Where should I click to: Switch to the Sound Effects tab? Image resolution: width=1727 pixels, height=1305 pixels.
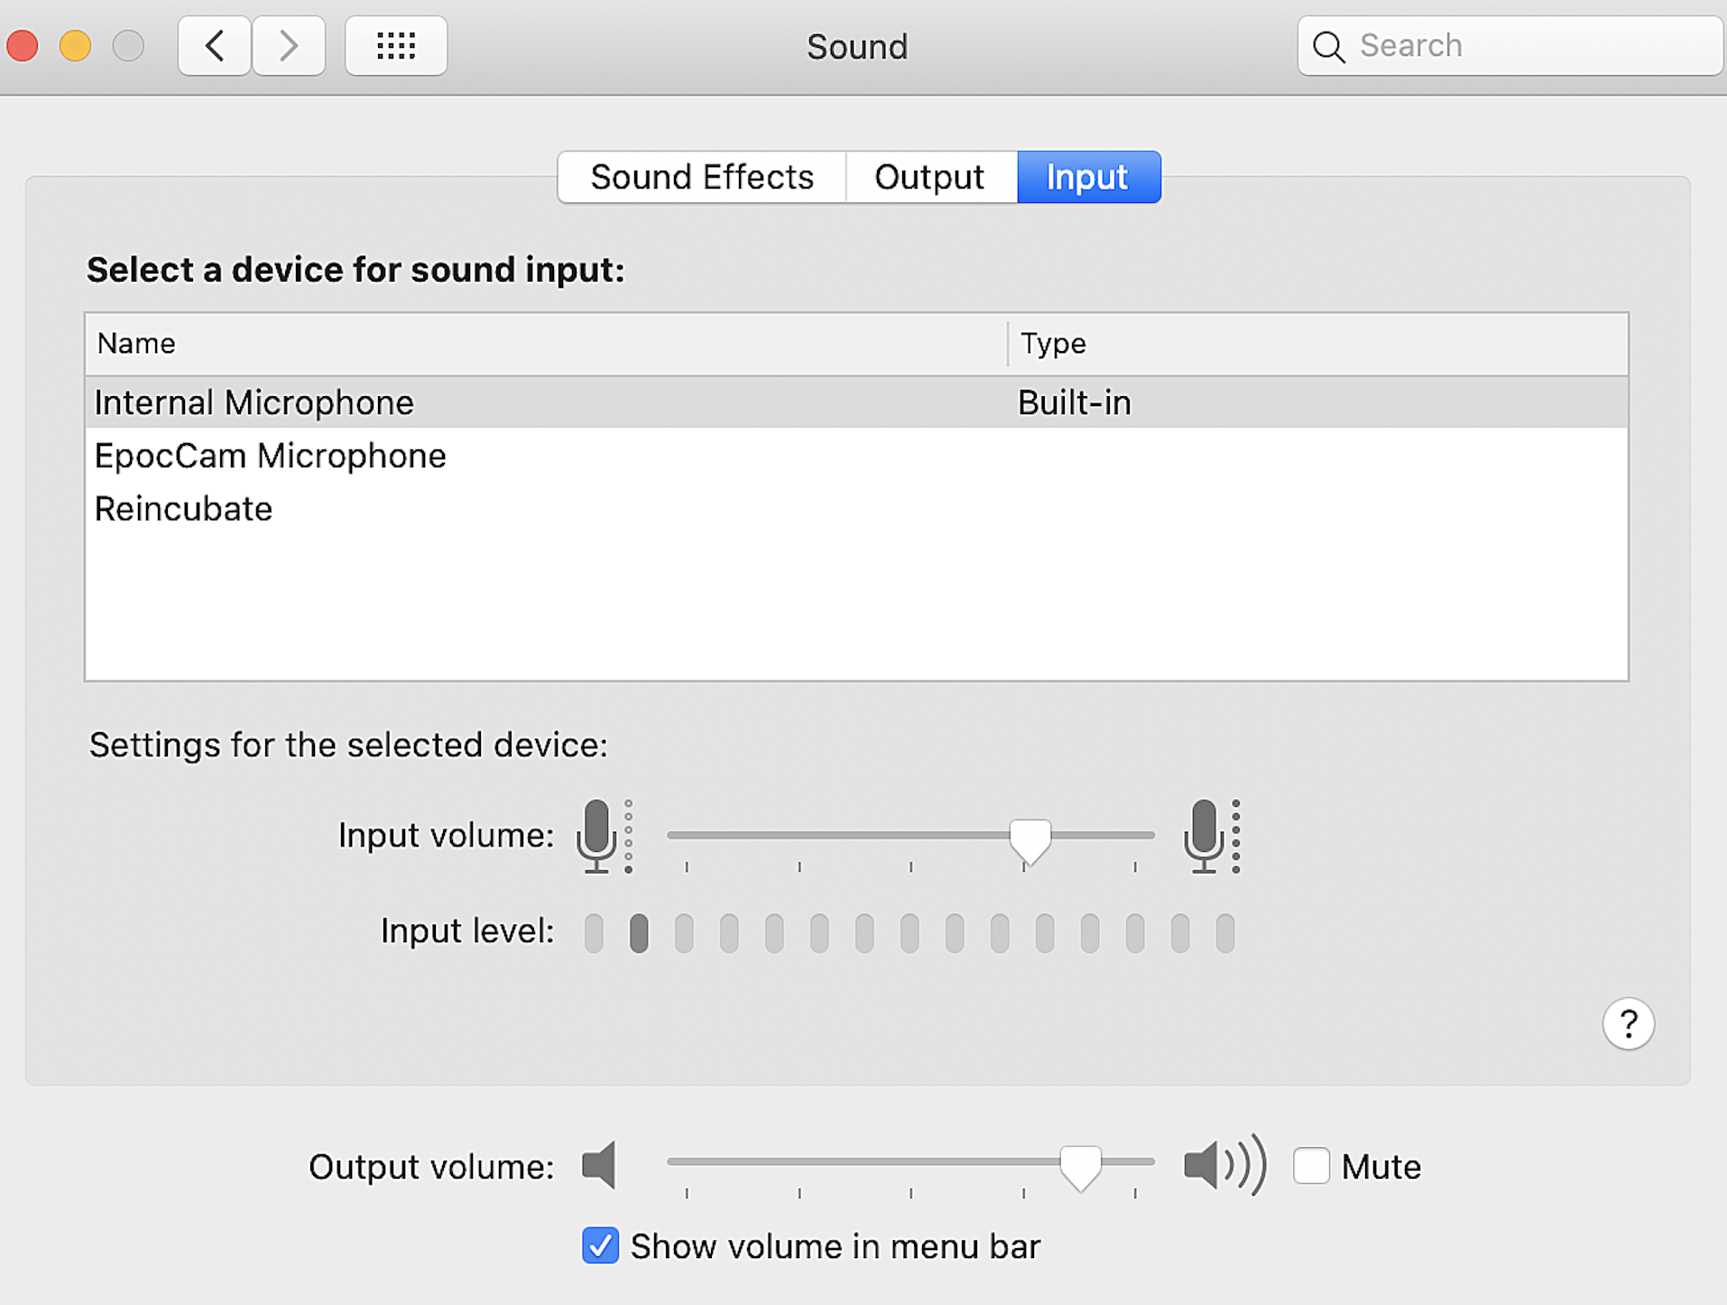coord(702,177)
